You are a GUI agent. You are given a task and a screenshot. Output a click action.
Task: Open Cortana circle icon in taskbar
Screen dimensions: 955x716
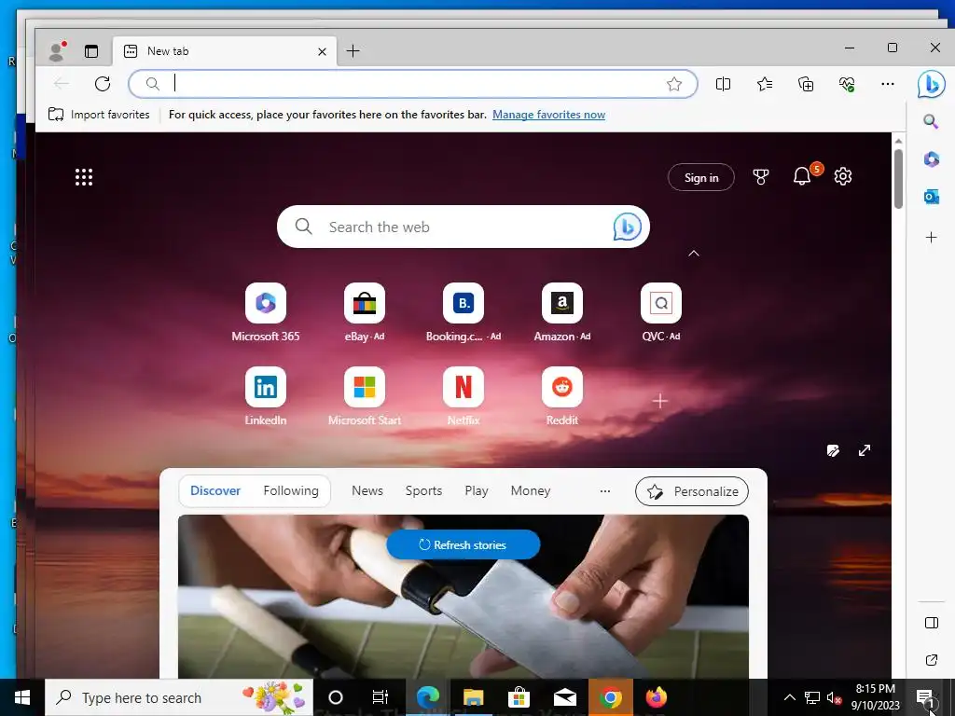click(x=336, y=697)
